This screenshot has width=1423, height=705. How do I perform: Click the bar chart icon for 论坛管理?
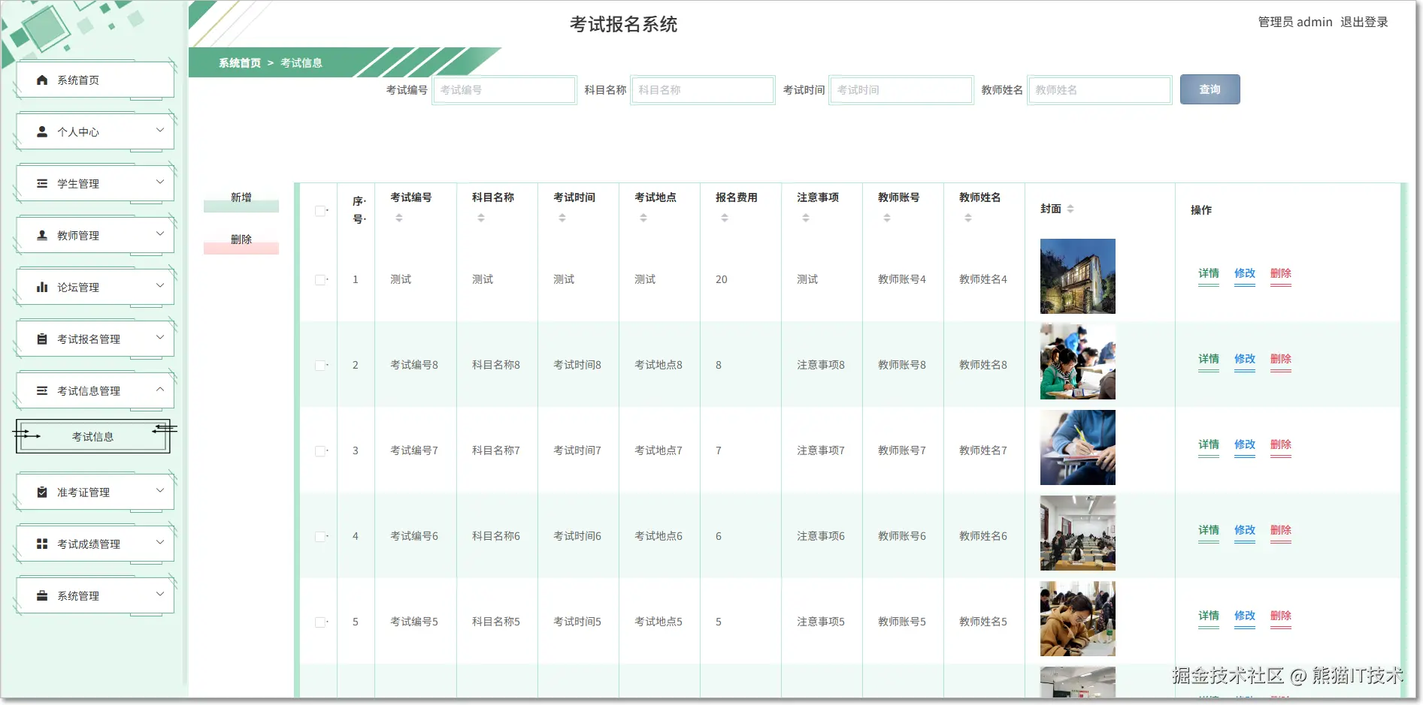pyautogui.click(x=42, y=287)
